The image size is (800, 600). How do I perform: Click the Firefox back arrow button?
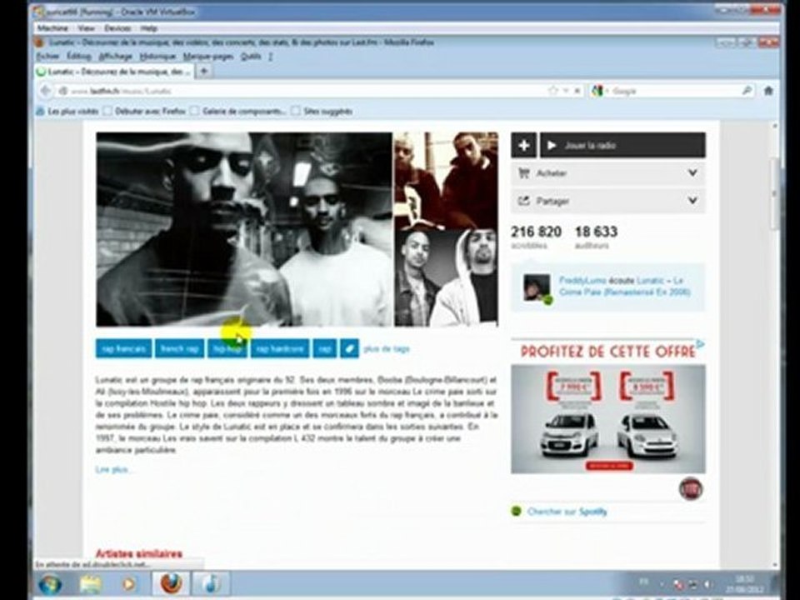tap(45, 91)
